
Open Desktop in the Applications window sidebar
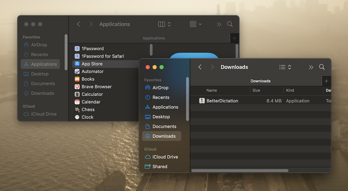pyautogui.click(x=40, y=74)
